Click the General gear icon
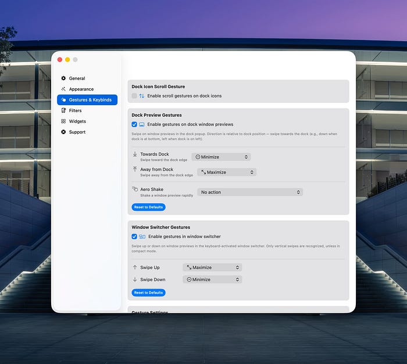This screenshot has width=407, height=364. [63, 78]
